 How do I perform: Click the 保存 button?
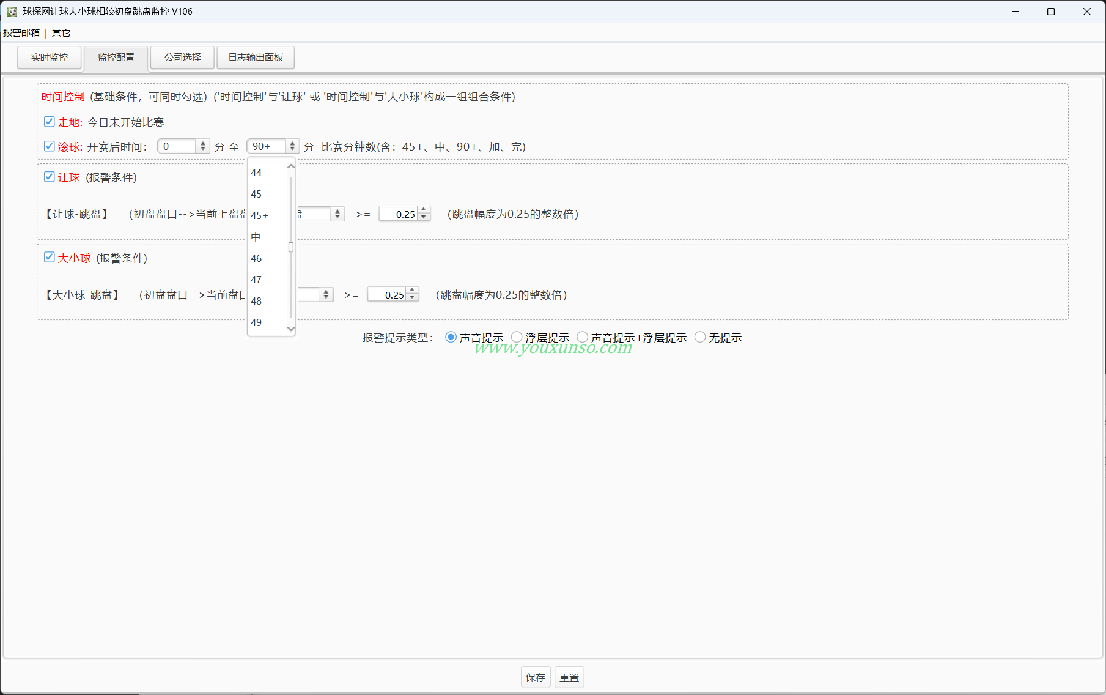tap(536, 677)
